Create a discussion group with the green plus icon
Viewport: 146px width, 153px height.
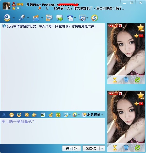tap(59, 18)
